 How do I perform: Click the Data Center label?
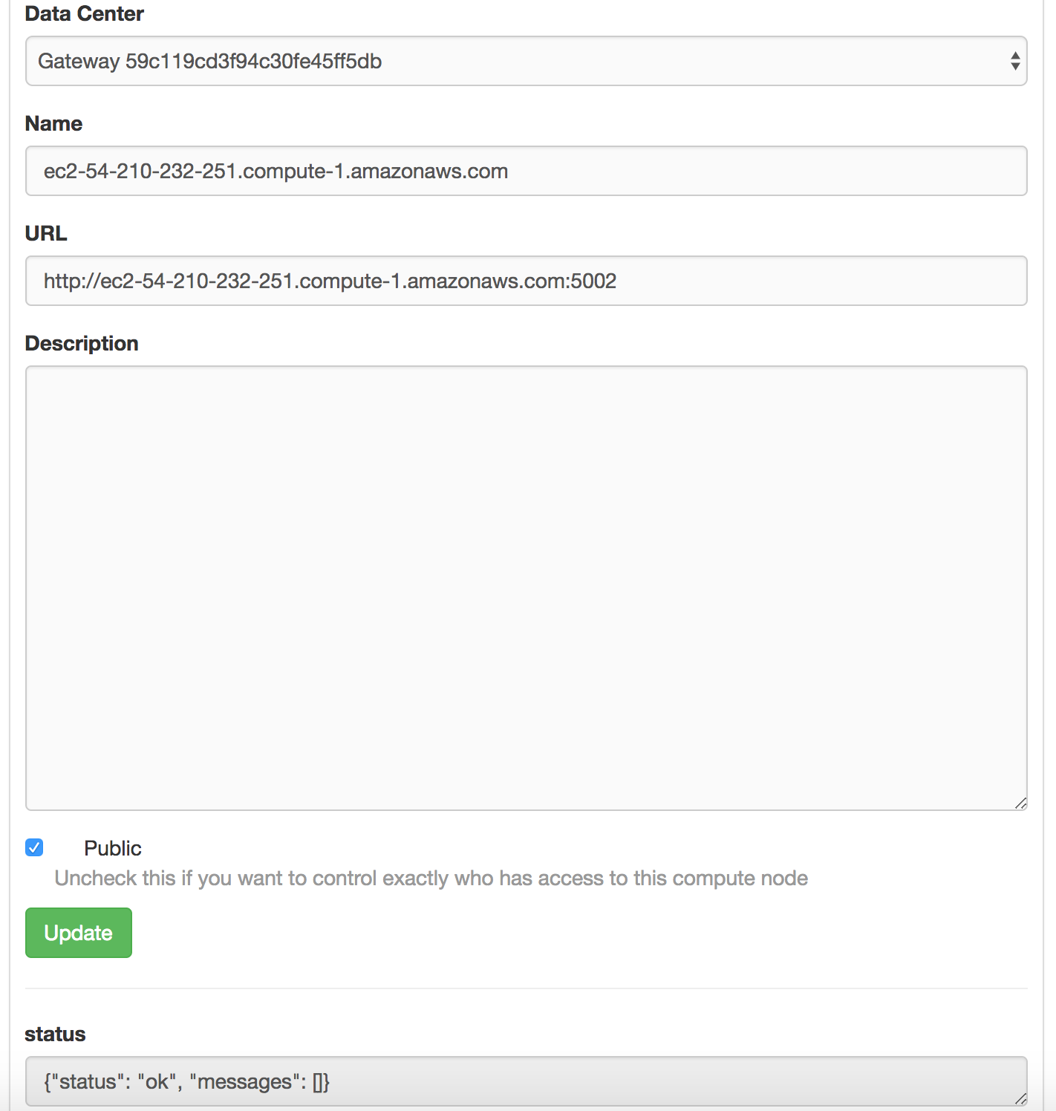click(x=84, y=13)
